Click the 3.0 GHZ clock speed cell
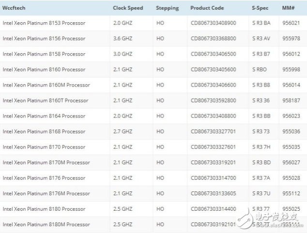Image resolution: width=307 pixels, height=233 pixels. coord(123,54)
